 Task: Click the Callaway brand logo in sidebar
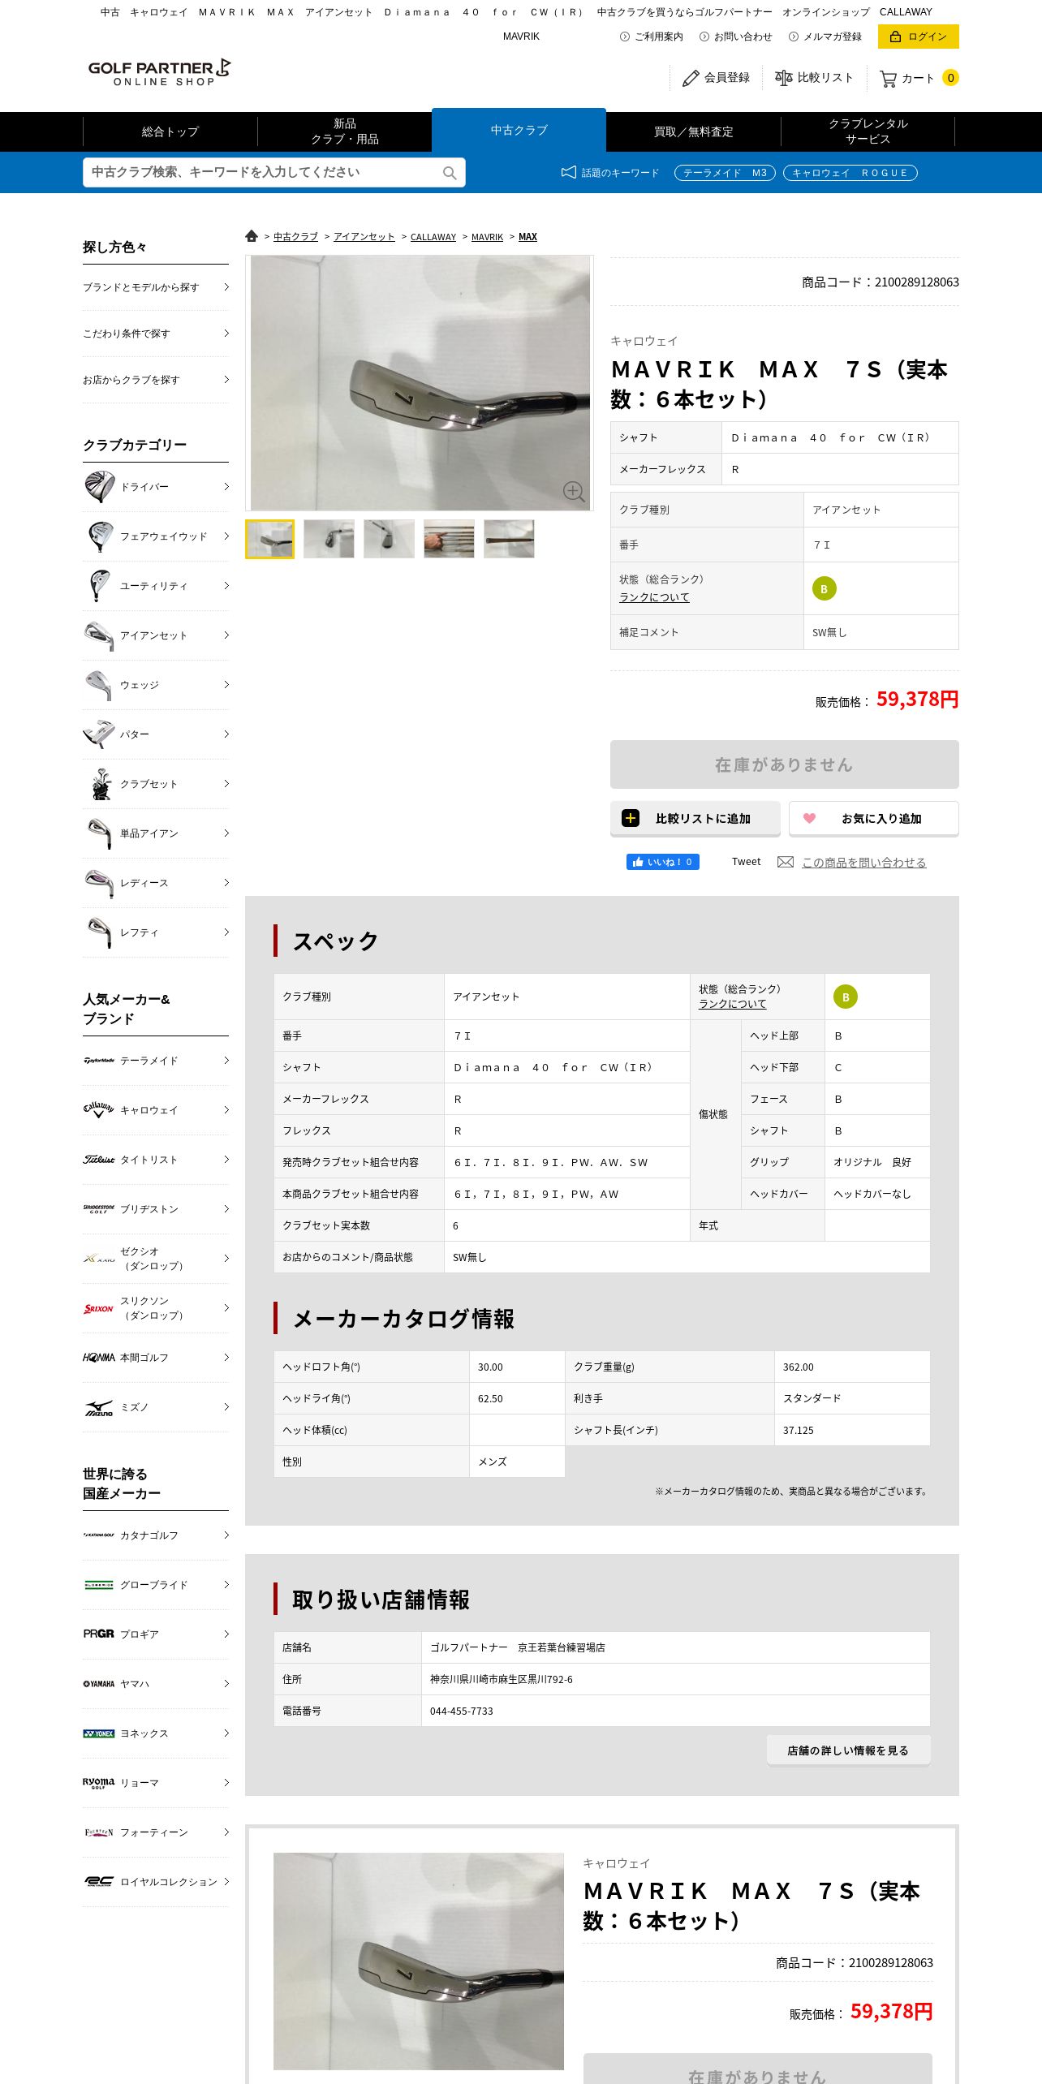point(99,1109)
